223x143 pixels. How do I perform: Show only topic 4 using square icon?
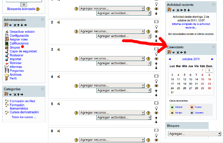156,76
